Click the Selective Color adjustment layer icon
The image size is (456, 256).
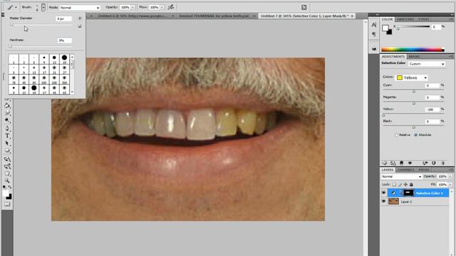[393, 193]
